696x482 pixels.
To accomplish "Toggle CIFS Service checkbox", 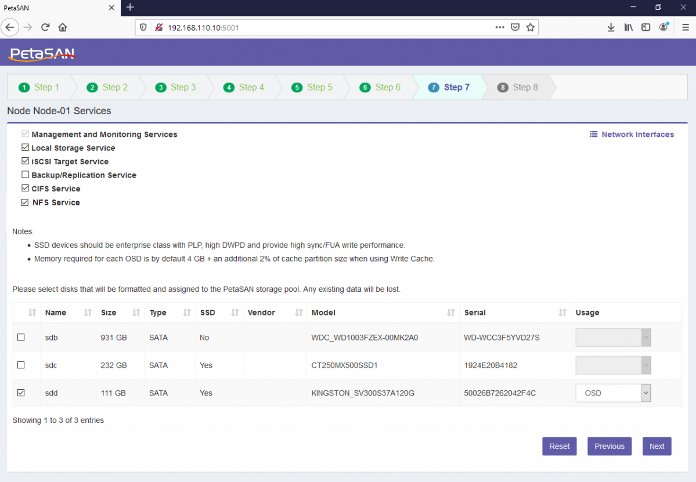I will (26, 188).
